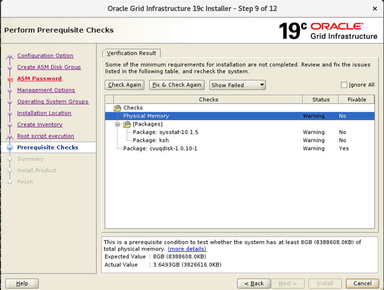Viewport: 384px width, 290px height.
Task: Click the Installation Location step marker
Action: pyautogui.click(x=10, y=113)
